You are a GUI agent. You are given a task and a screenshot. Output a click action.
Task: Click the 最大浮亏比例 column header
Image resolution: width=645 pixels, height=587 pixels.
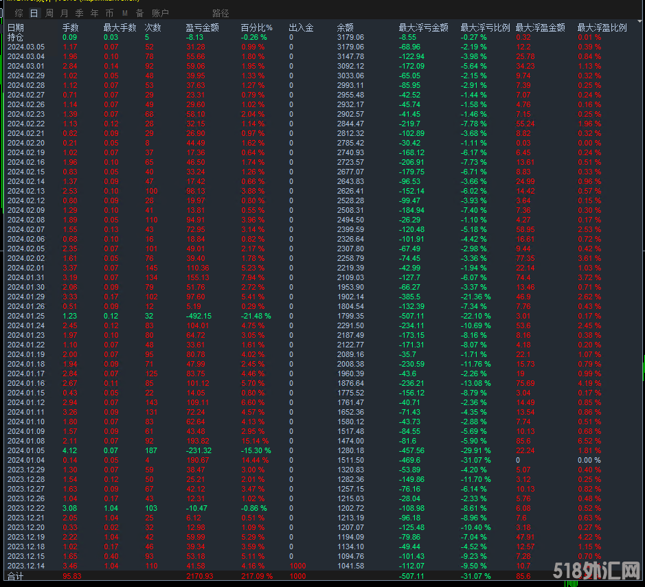[485, 27]
